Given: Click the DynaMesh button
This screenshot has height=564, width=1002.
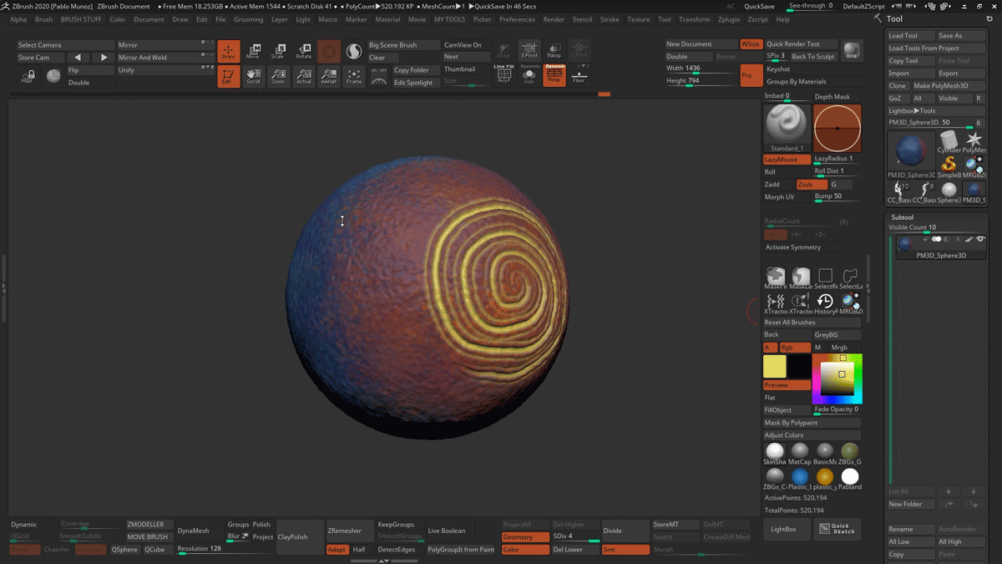Looking at the screenshot, I should [200, 531].
